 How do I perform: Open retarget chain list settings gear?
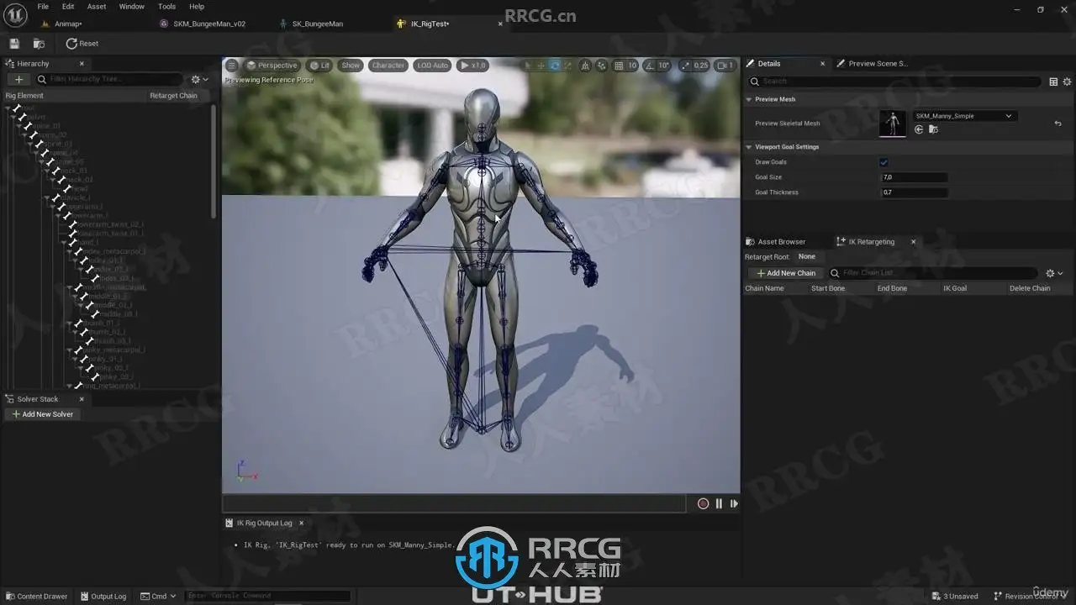1054,273
